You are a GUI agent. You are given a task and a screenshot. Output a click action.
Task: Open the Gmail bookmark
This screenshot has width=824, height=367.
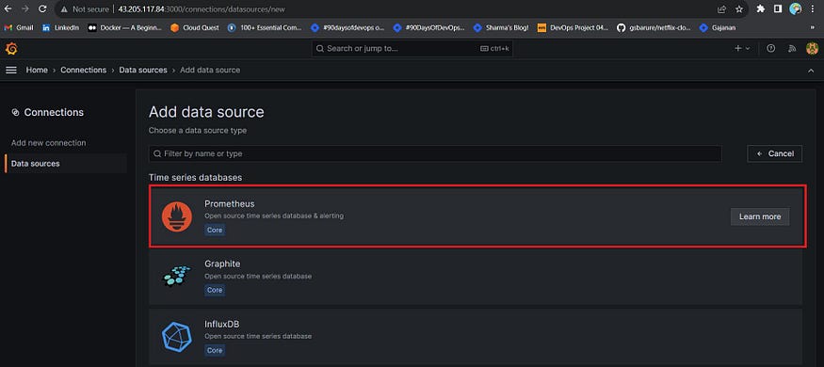pos(19,28)
